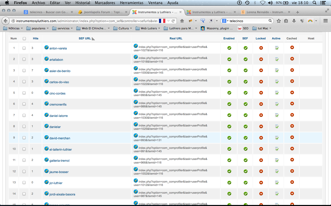Expand the tut Mac bookmarks folder

pos(262,28)
